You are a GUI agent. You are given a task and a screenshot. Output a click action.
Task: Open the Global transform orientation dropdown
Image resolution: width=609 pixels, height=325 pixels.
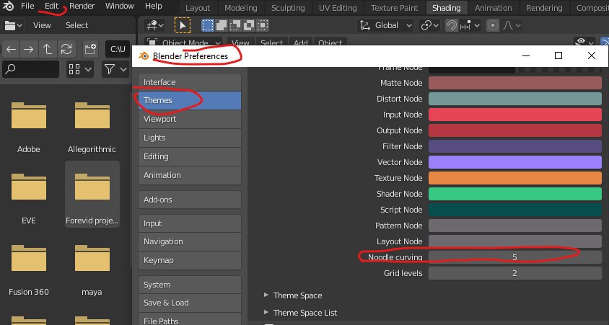tap(385, 26)
